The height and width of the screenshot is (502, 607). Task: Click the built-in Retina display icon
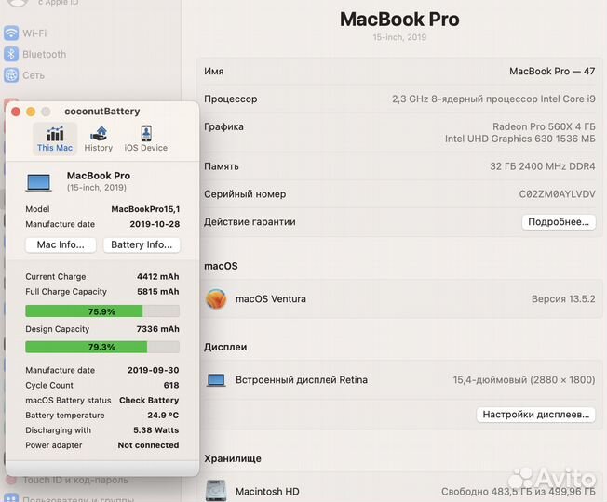click(216, 380)
